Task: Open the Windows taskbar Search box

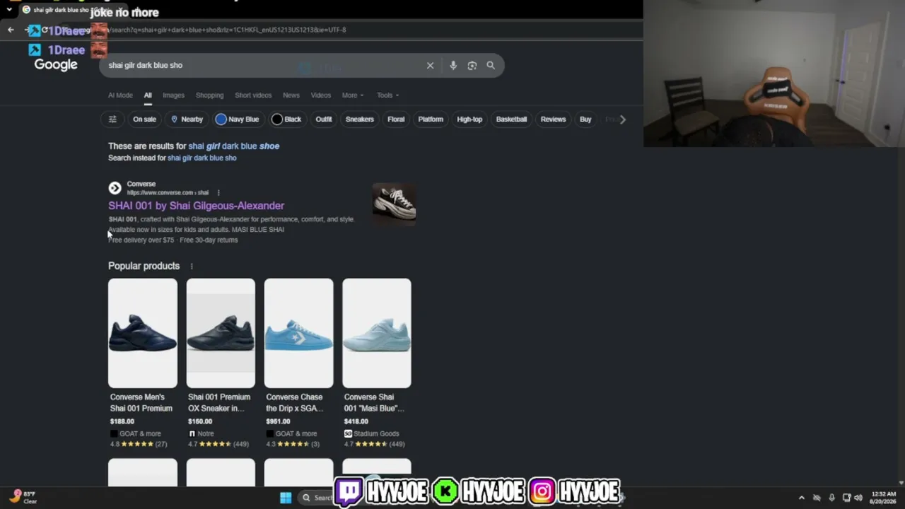Action: 317,498
